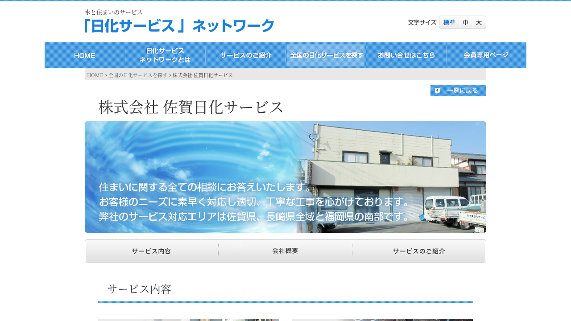Select the lower サービスのご紹介 tab

click(419, 251)
